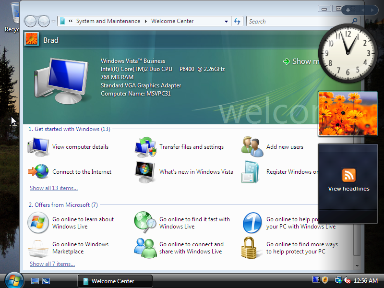Open What's new in Windows Vista icon
The image size is (384, 288).
coord(145,172)
